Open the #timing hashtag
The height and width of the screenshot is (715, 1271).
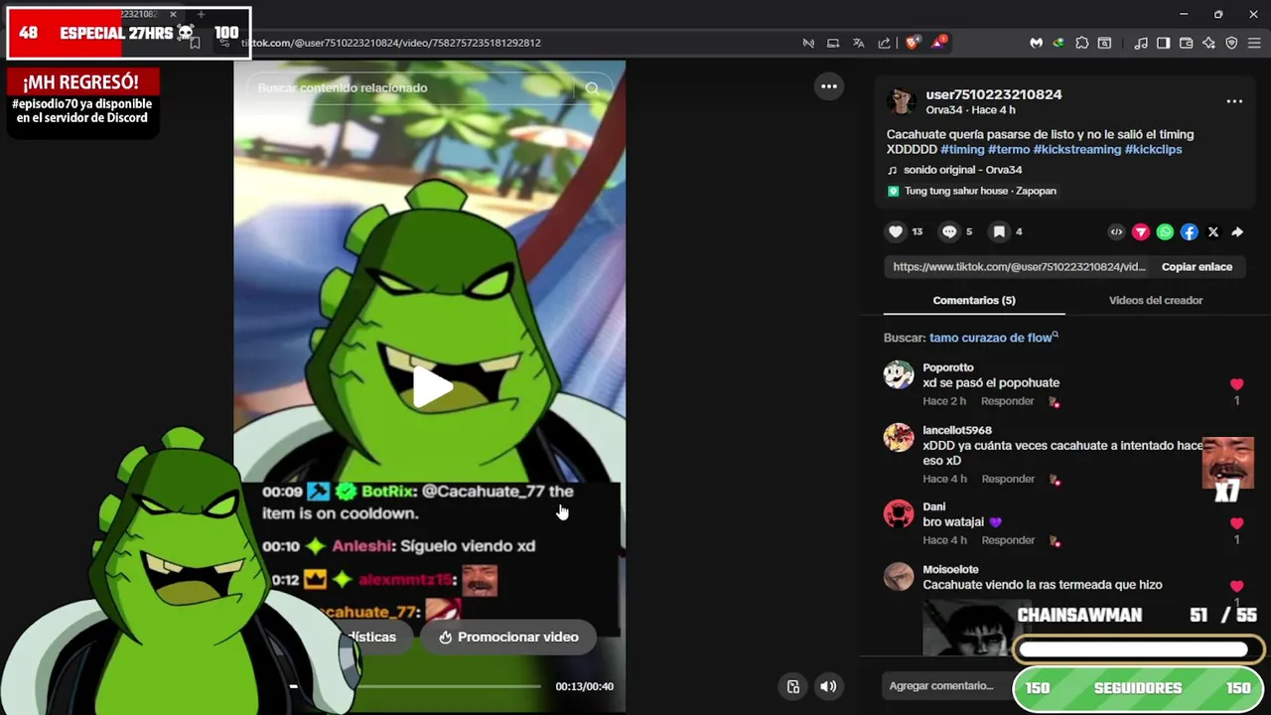tap(962, 149)
